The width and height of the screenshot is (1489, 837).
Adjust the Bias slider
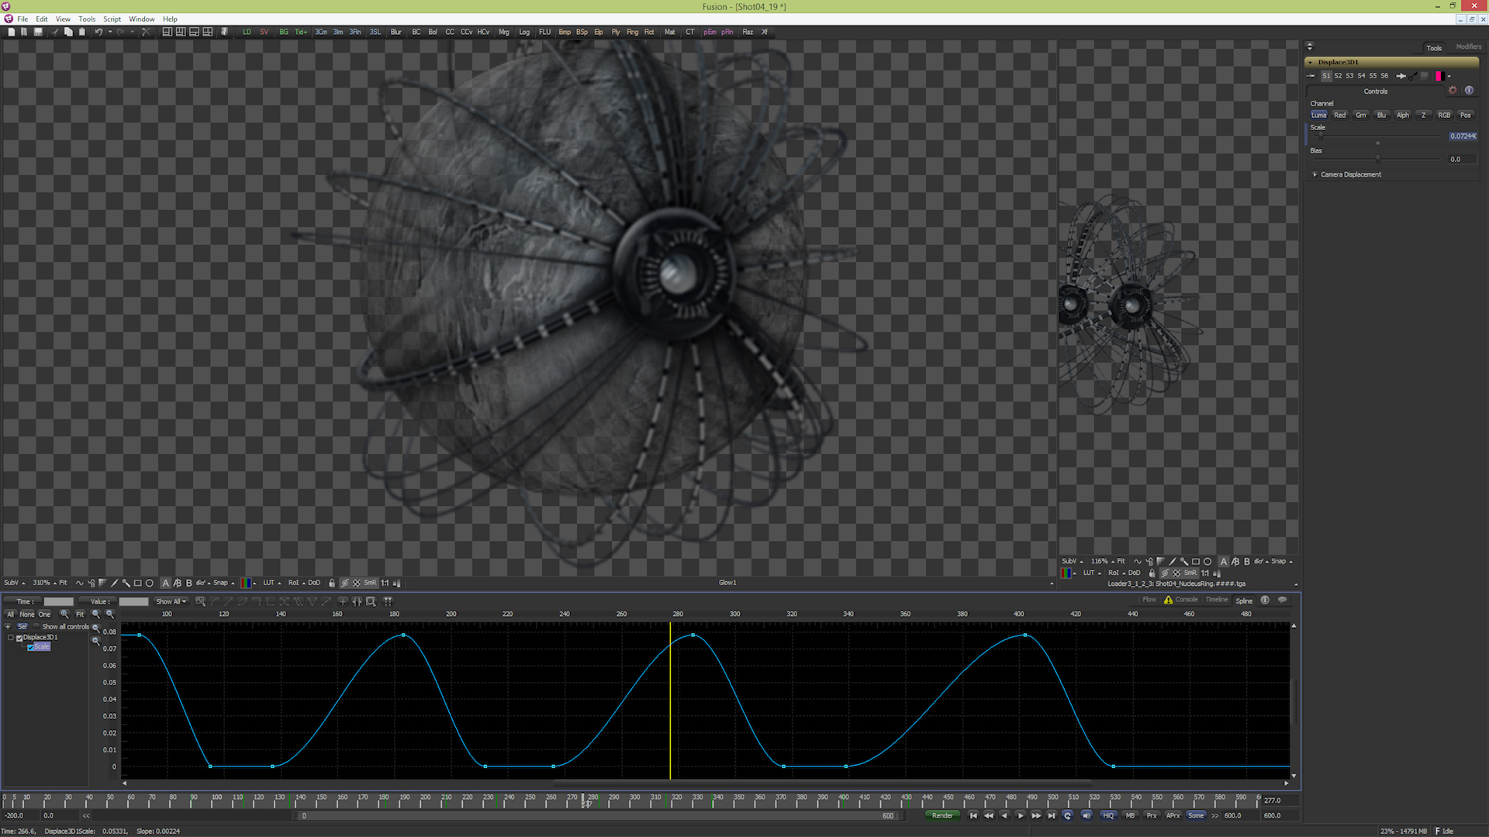point(1377,159)
